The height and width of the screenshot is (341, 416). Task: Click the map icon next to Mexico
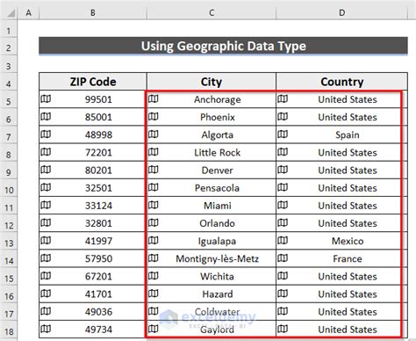[283, 241]
